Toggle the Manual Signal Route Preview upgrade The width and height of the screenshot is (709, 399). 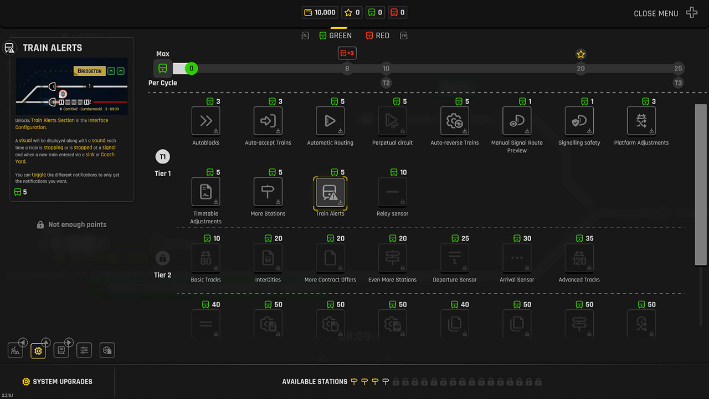(x=517, y=121)
